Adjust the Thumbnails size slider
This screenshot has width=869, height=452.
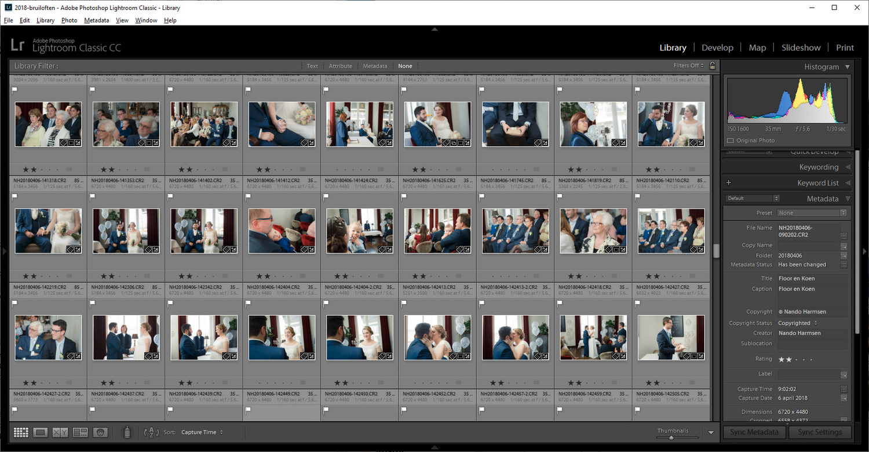[x=671, y=438]
